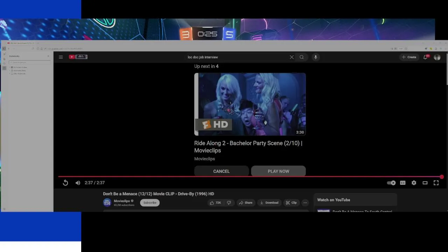448x252 pixels.
Task: Click the video title Don't Be a Menace
Action: click(x=159, y=194)
